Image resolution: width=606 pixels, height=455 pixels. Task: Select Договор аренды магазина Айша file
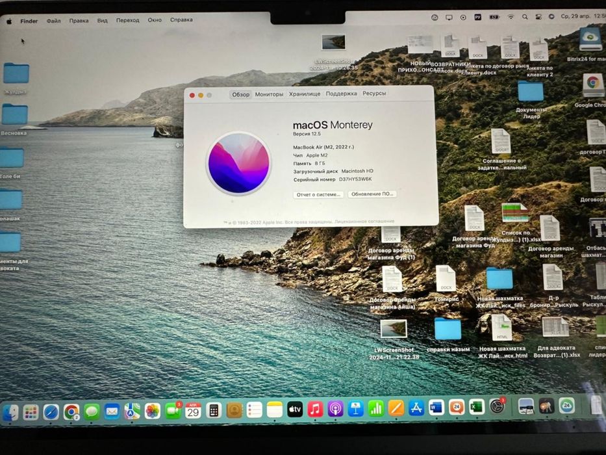[392, 279]
